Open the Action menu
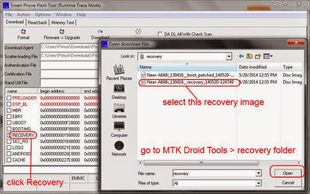This screenshot has width=310, height=194. [x=23, y=15]
